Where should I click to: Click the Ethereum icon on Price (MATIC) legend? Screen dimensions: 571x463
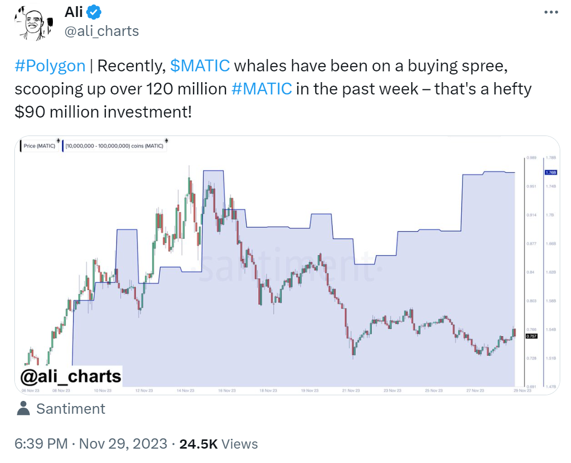[58, 141]
